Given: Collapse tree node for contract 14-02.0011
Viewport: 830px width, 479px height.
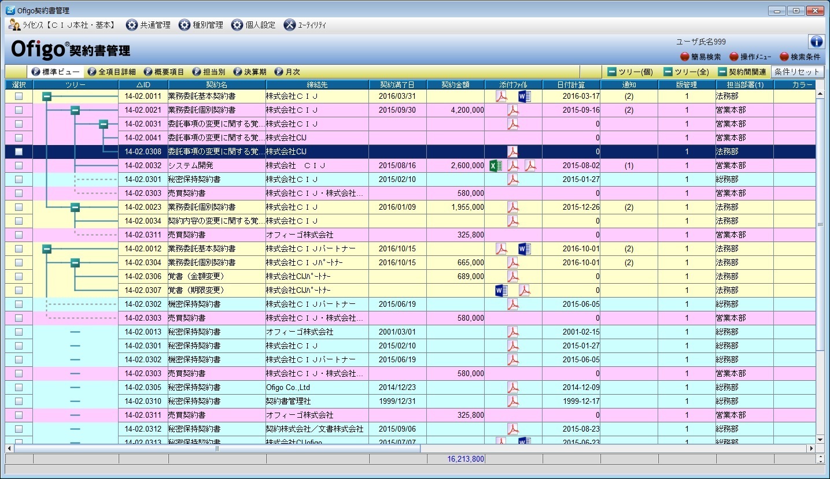Looking at the screenshot, I should click(x=47, y=96).
